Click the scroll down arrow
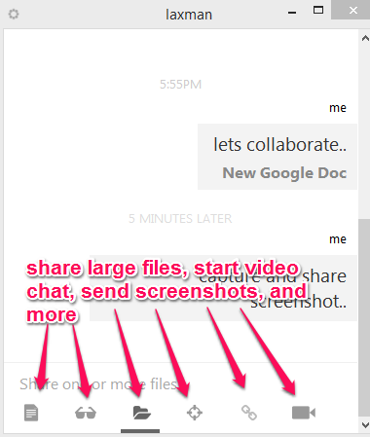The image size is (370, 437). tap(365, 424)
